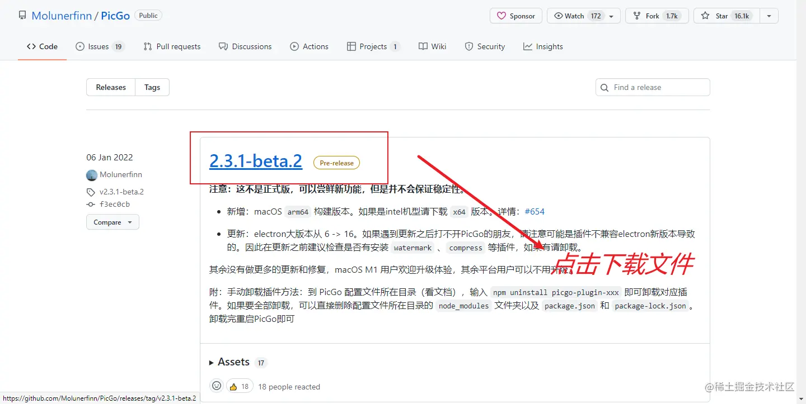806x404 pixels.
Task: Click the repository icon beside Molunerfinn
Action: [x=22, y=16]
